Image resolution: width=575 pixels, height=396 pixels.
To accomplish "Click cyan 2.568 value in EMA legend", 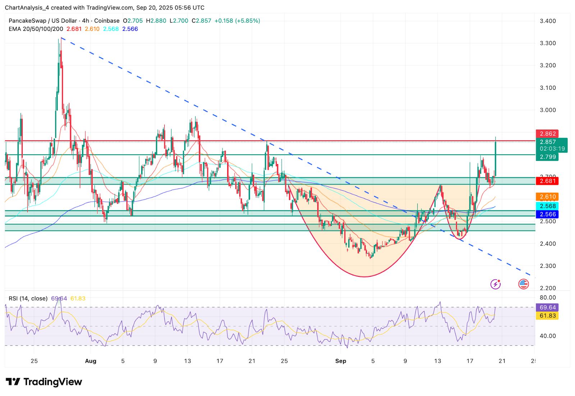I will (x=111, y=29).
